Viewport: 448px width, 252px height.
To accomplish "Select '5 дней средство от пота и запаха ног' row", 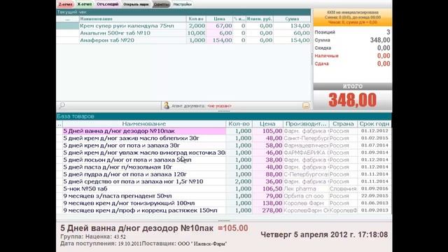I will coord(224,181).
